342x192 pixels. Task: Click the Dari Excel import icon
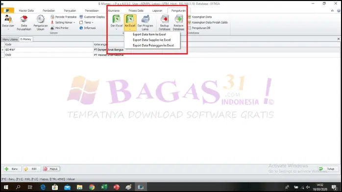(x=117, y=19)
